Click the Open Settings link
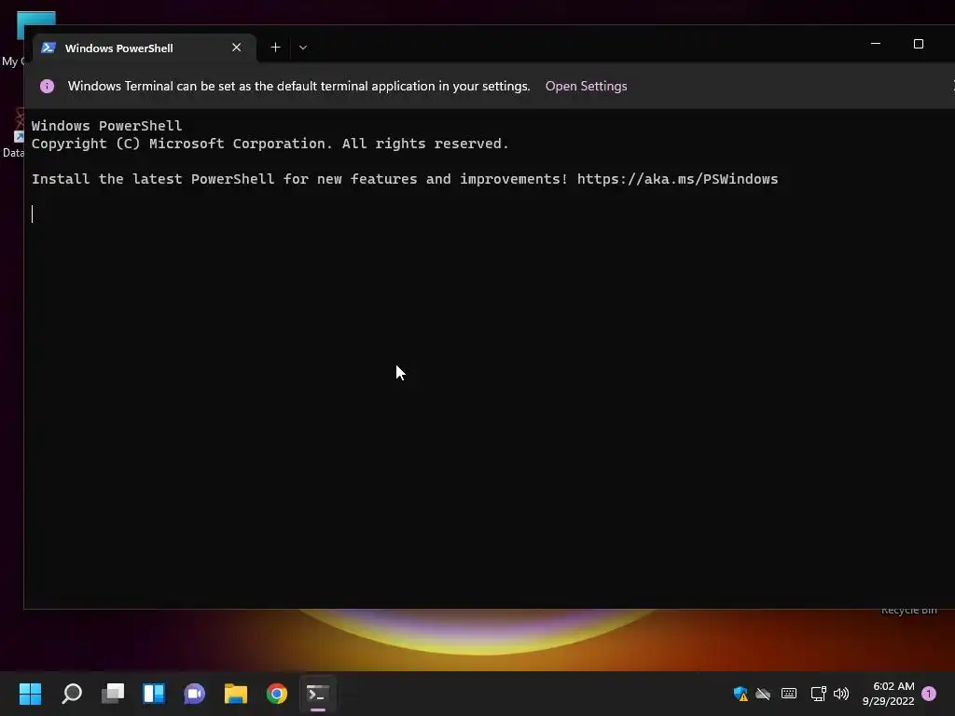This screenshot has height=716, width=955. (586, 86)
